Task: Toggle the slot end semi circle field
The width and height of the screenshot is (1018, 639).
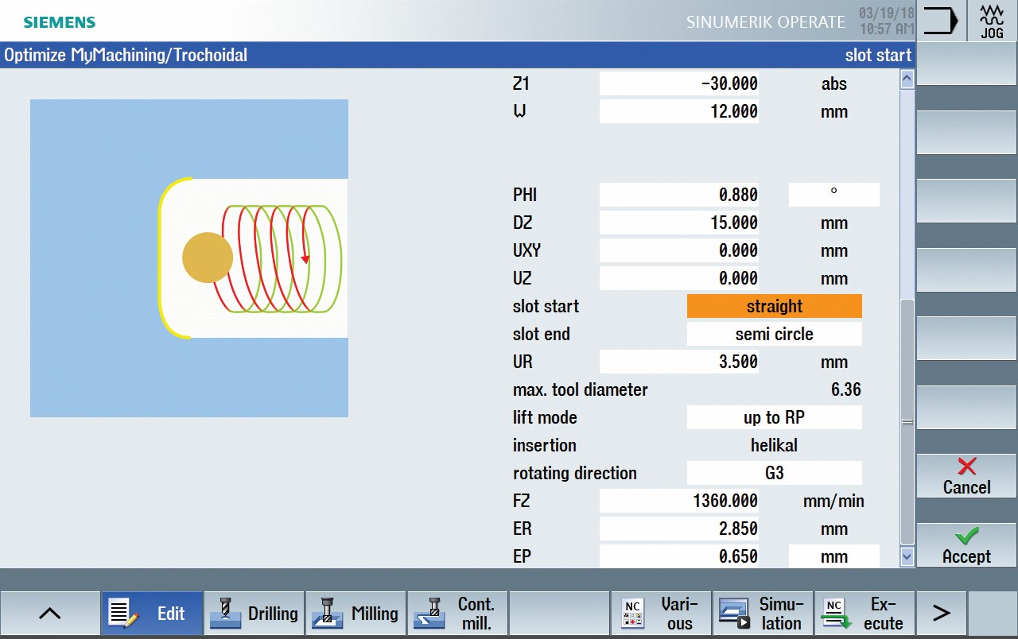Action: click(774, 335)
